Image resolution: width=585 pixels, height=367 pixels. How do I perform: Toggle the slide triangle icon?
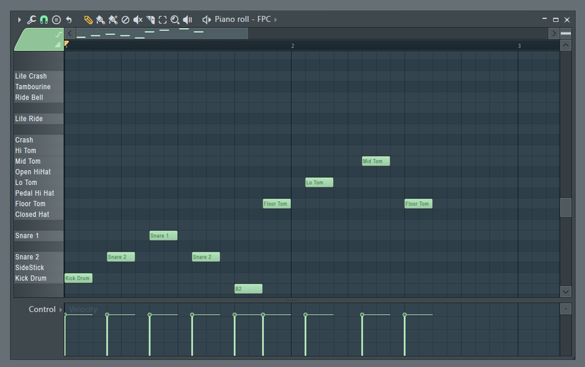click(x=57, y=44)
